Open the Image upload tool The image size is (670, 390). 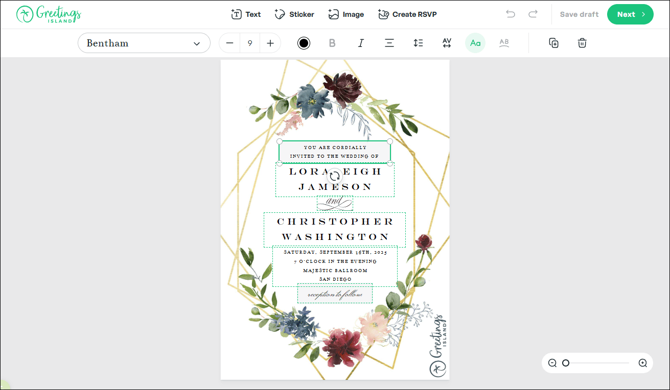click(x=346, y=14)
